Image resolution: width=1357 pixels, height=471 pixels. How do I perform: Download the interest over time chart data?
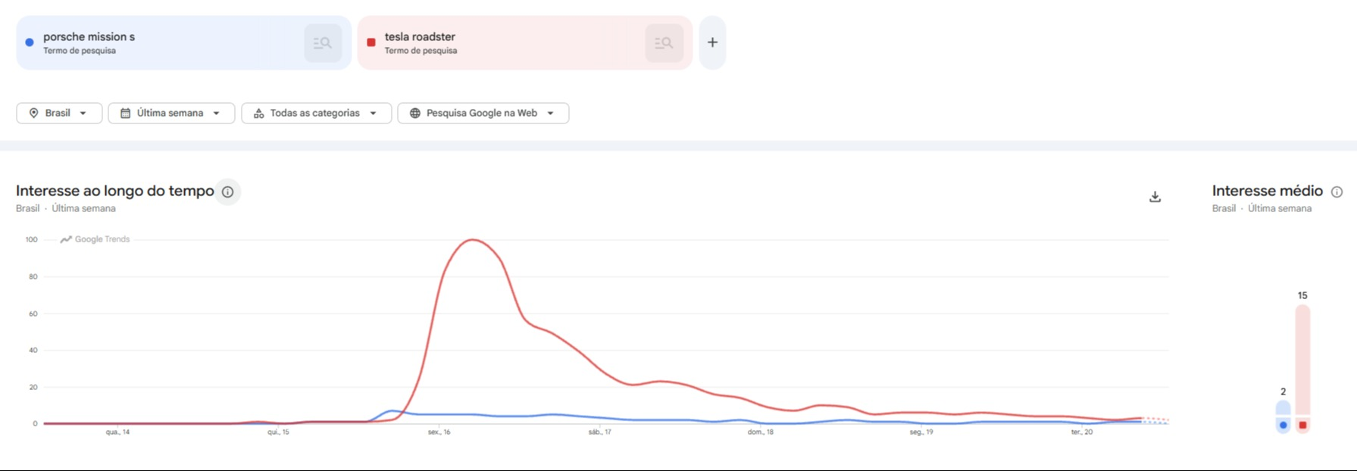pos(1155,197)
